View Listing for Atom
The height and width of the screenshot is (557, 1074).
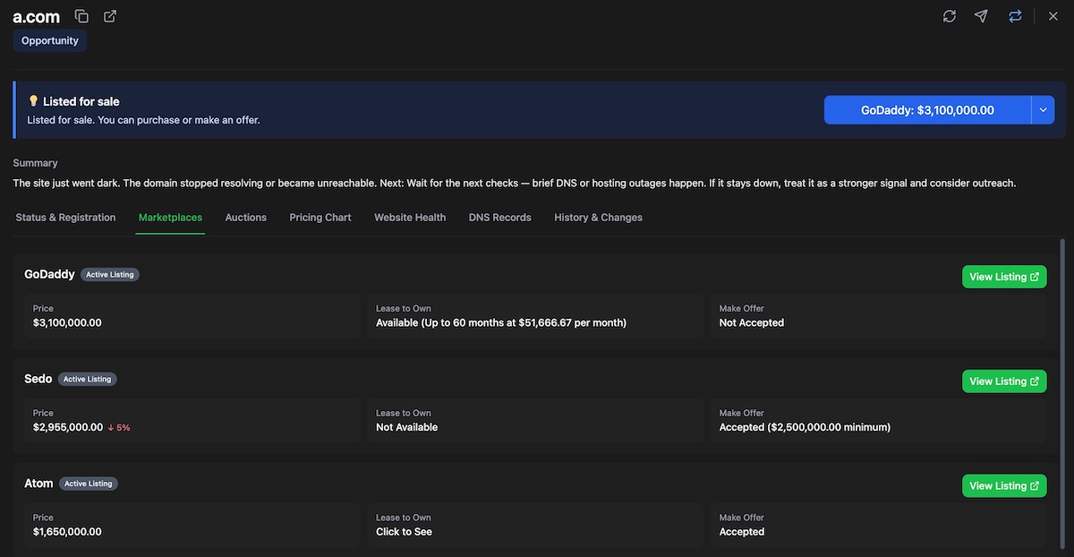[1004, 485]
